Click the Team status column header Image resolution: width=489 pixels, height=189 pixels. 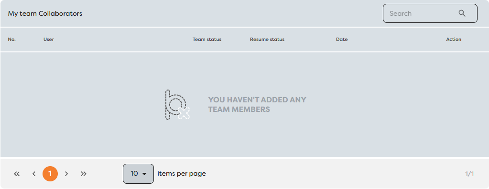pos(207,40)
